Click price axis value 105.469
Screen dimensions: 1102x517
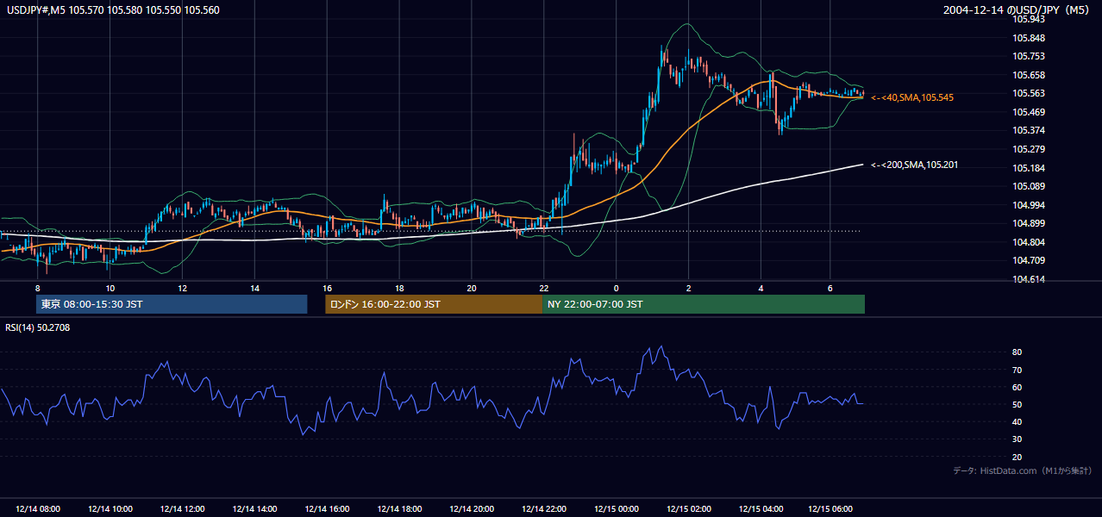[x=1028, y=112]
